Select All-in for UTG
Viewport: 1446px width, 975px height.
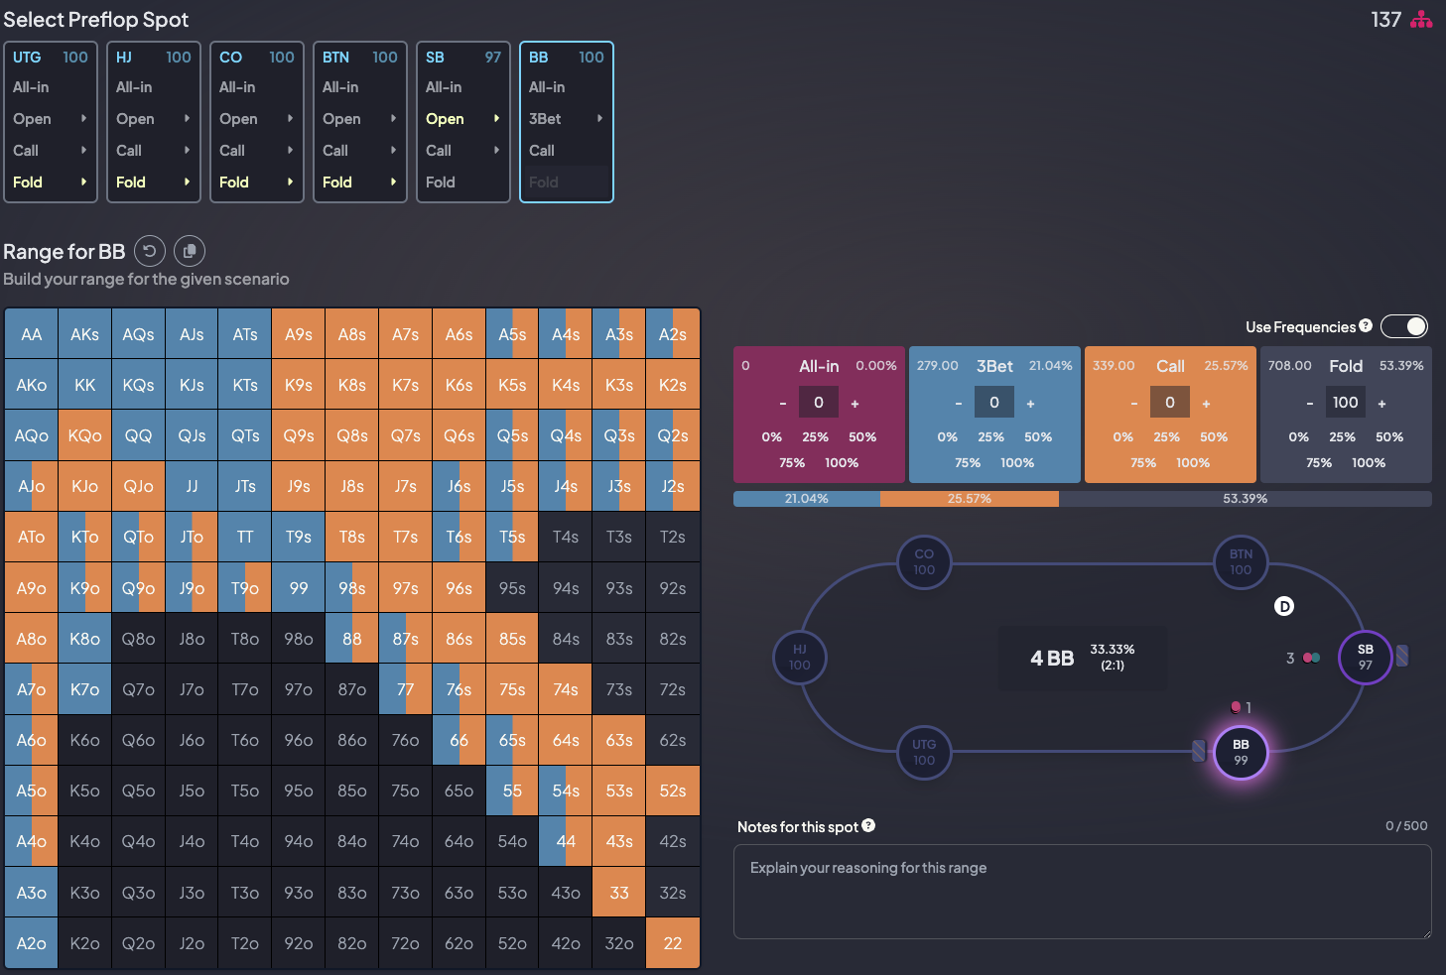click(31, 87)
